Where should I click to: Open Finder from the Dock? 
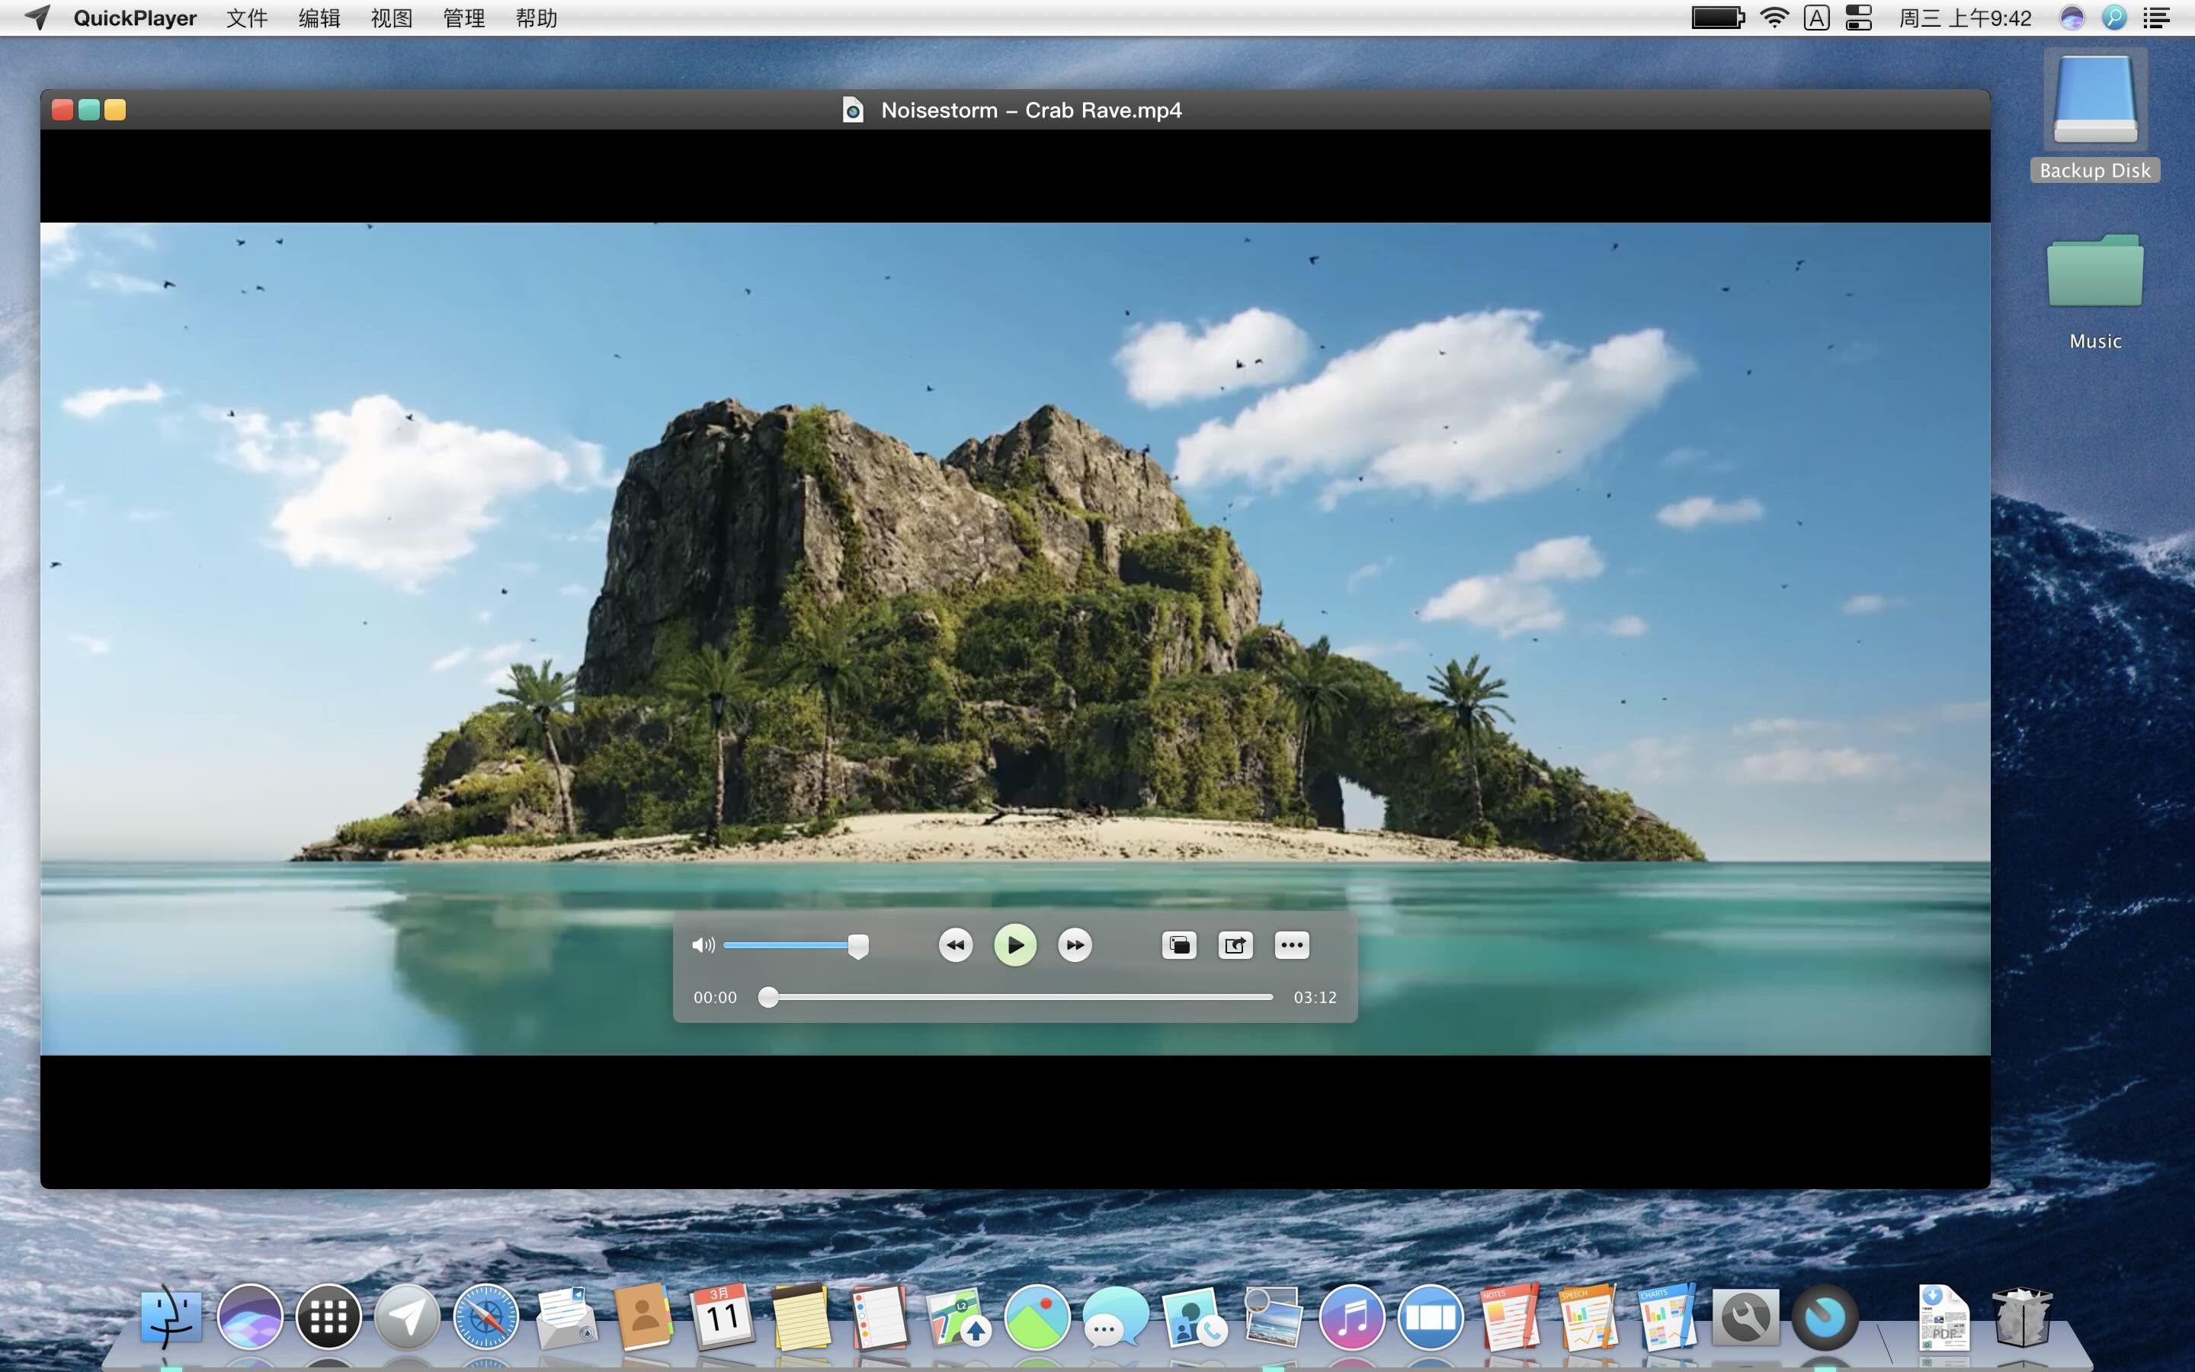(x=171, y=1316)
